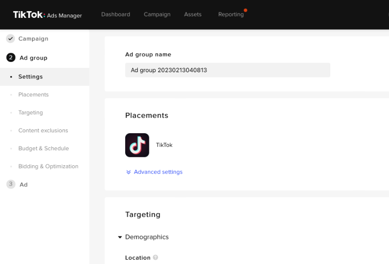Select Settings in the sidebar
Image resolution: width=389 pixels, height=264 pixels.
pyautogui.click(x=45, y=77)
